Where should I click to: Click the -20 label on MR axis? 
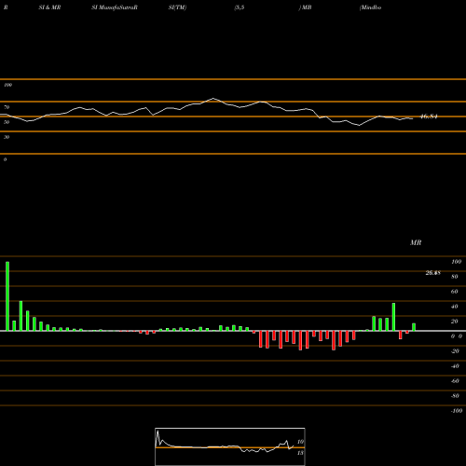[x=455, y=351]
